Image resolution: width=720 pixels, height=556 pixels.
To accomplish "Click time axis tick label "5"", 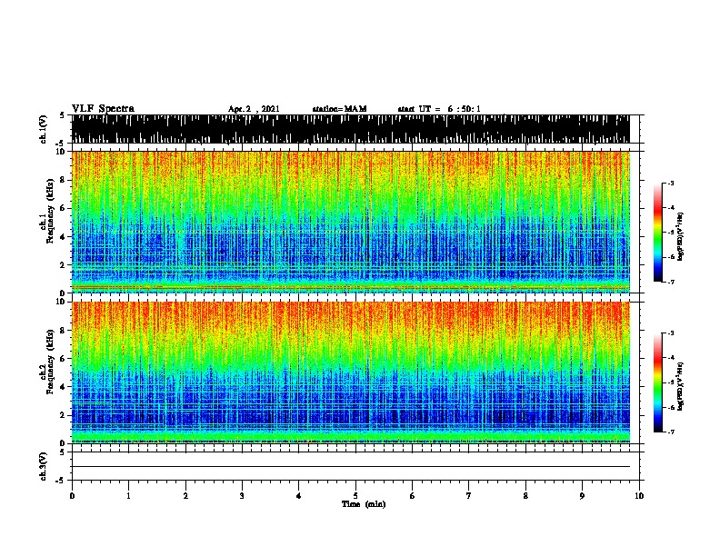I will point(355,496).
